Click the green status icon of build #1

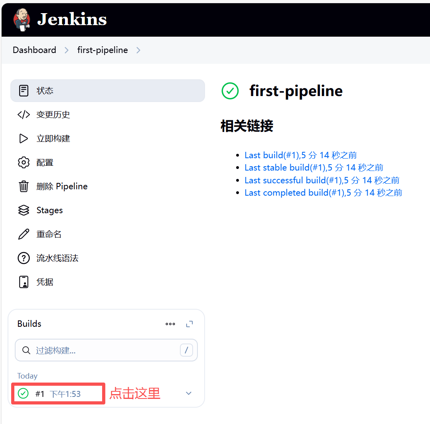click(23, 393)
